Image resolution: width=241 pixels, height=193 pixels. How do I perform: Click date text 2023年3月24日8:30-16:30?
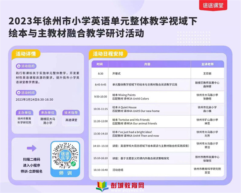coord(35,100)
